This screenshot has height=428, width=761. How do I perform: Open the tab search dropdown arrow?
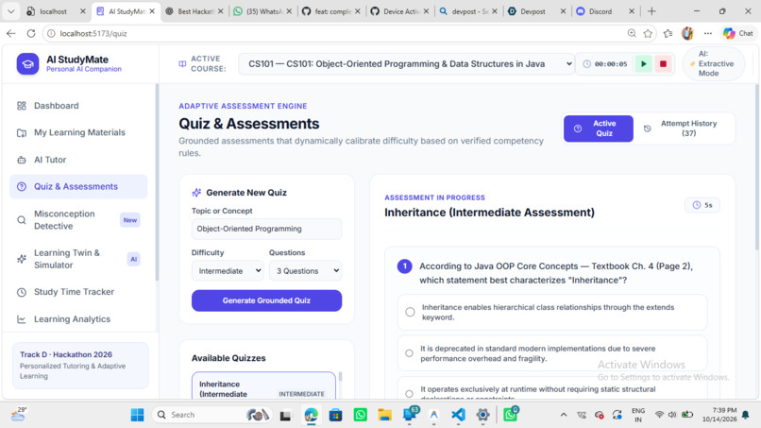(x=10, y=11)
